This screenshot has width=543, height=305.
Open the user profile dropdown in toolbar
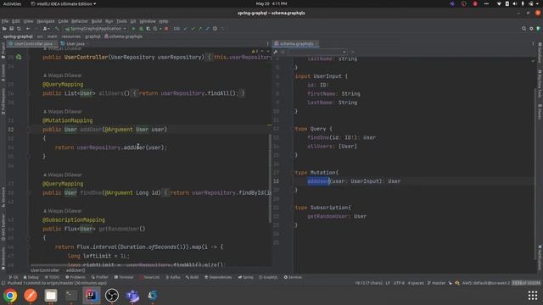(x=46, y=29)
